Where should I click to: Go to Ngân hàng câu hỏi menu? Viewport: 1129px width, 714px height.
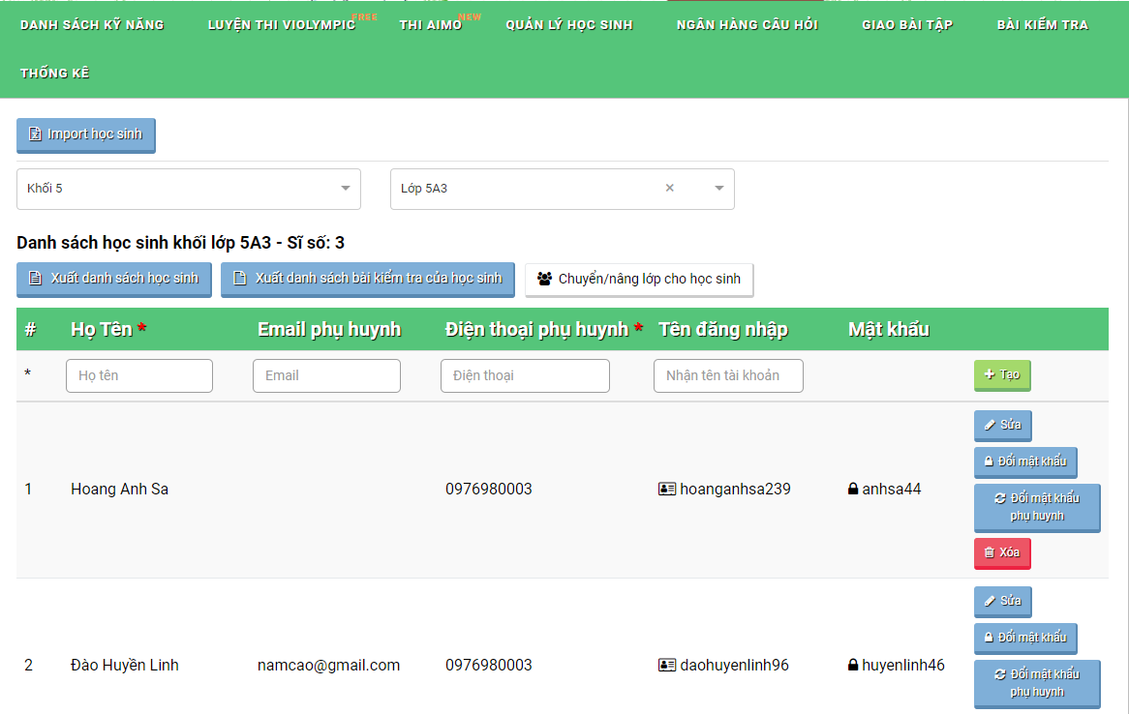747,24
